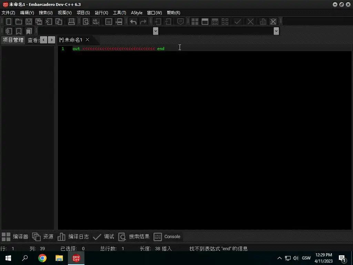Click the Insert snippet toolbar icon
The width and height of the screenshot is (353, 265).
pos(9,31)
